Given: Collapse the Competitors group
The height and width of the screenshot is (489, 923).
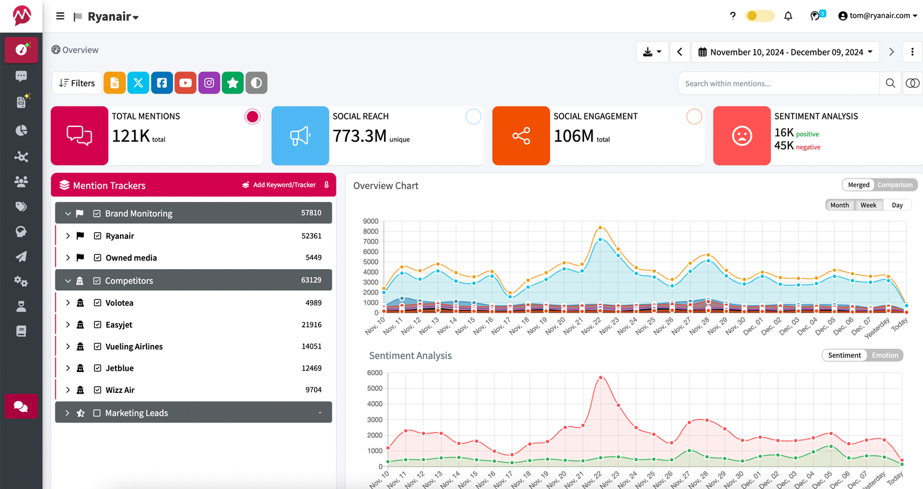Looking at the screenshot, I should 68,281.
